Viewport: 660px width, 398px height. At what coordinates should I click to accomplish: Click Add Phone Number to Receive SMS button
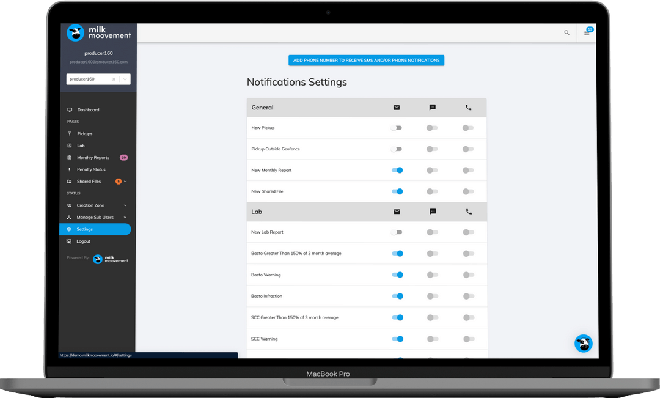point(366,61)
